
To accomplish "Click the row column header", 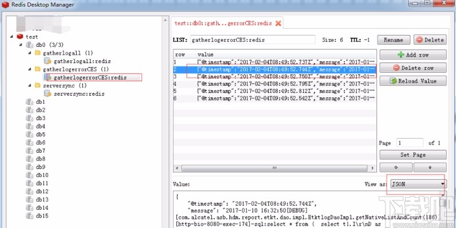I will click(x=184, y=54).
